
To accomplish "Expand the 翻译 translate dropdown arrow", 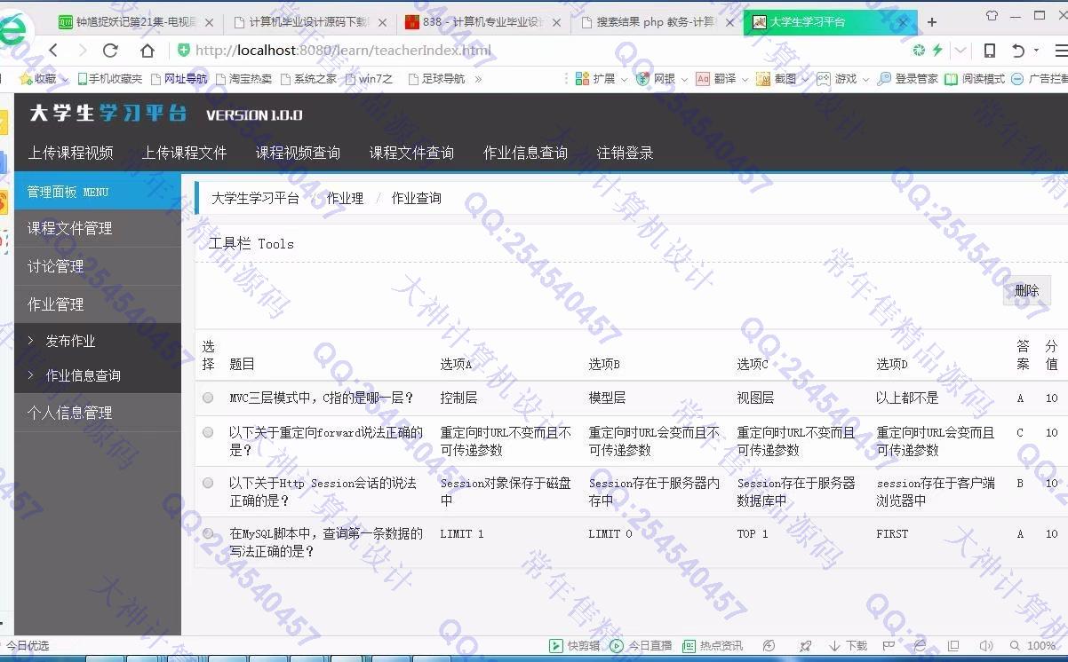I will coord(745,79).
